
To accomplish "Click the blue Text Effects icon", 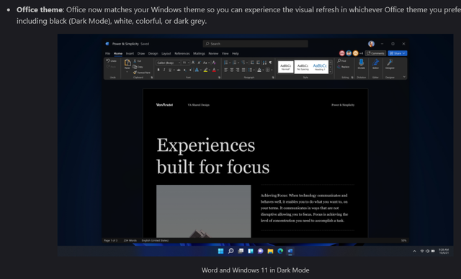I will (197, 70).
